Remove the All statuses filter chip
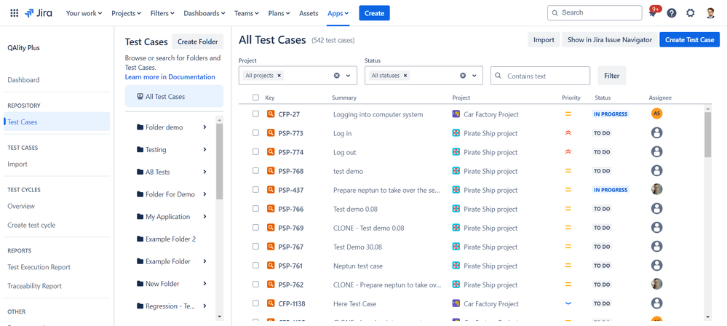This screenshot has height=326, width=727. (x=405, y=76)
